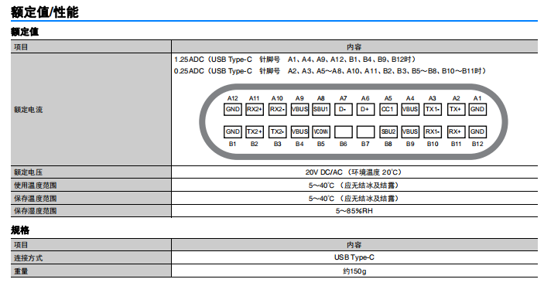This screenshot has width=544, height=286.
Task: Select the D- pin under A7
Action: [x=343, y=109]
